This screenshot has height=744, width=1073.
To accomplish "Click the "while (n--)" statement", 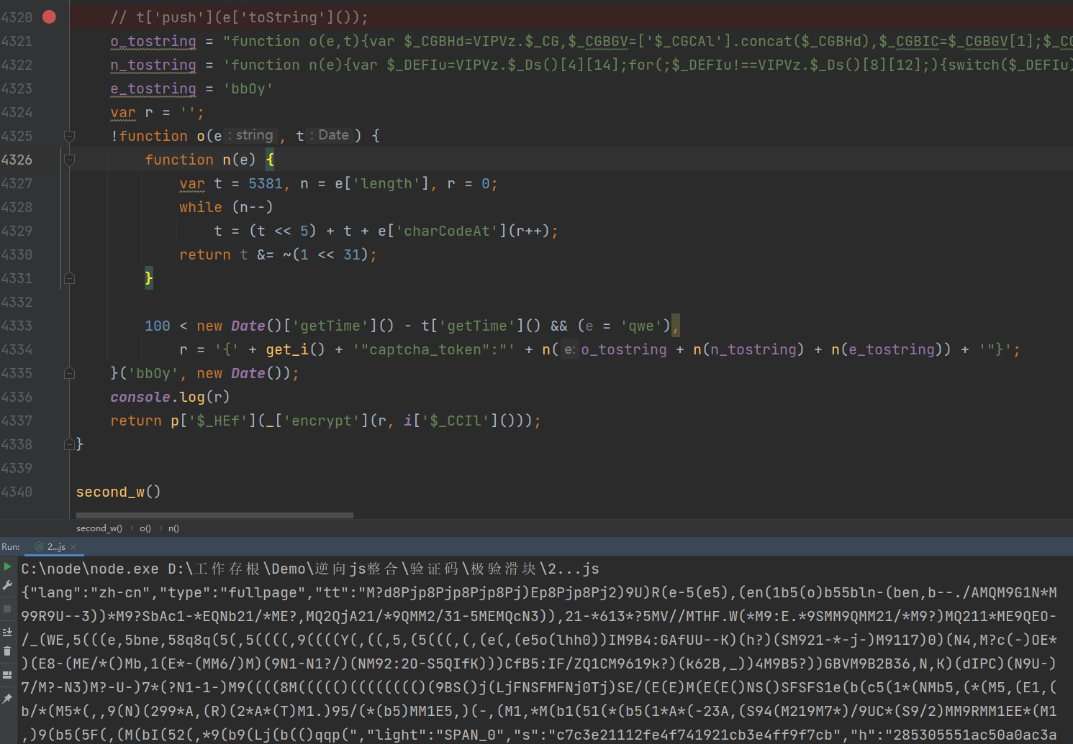I will [x=226, y=207].
